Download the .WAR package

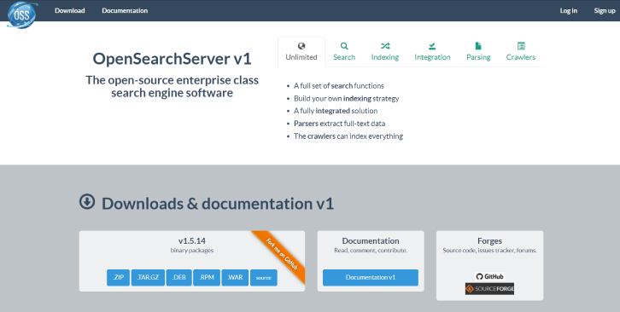click(x=235, y=278)
